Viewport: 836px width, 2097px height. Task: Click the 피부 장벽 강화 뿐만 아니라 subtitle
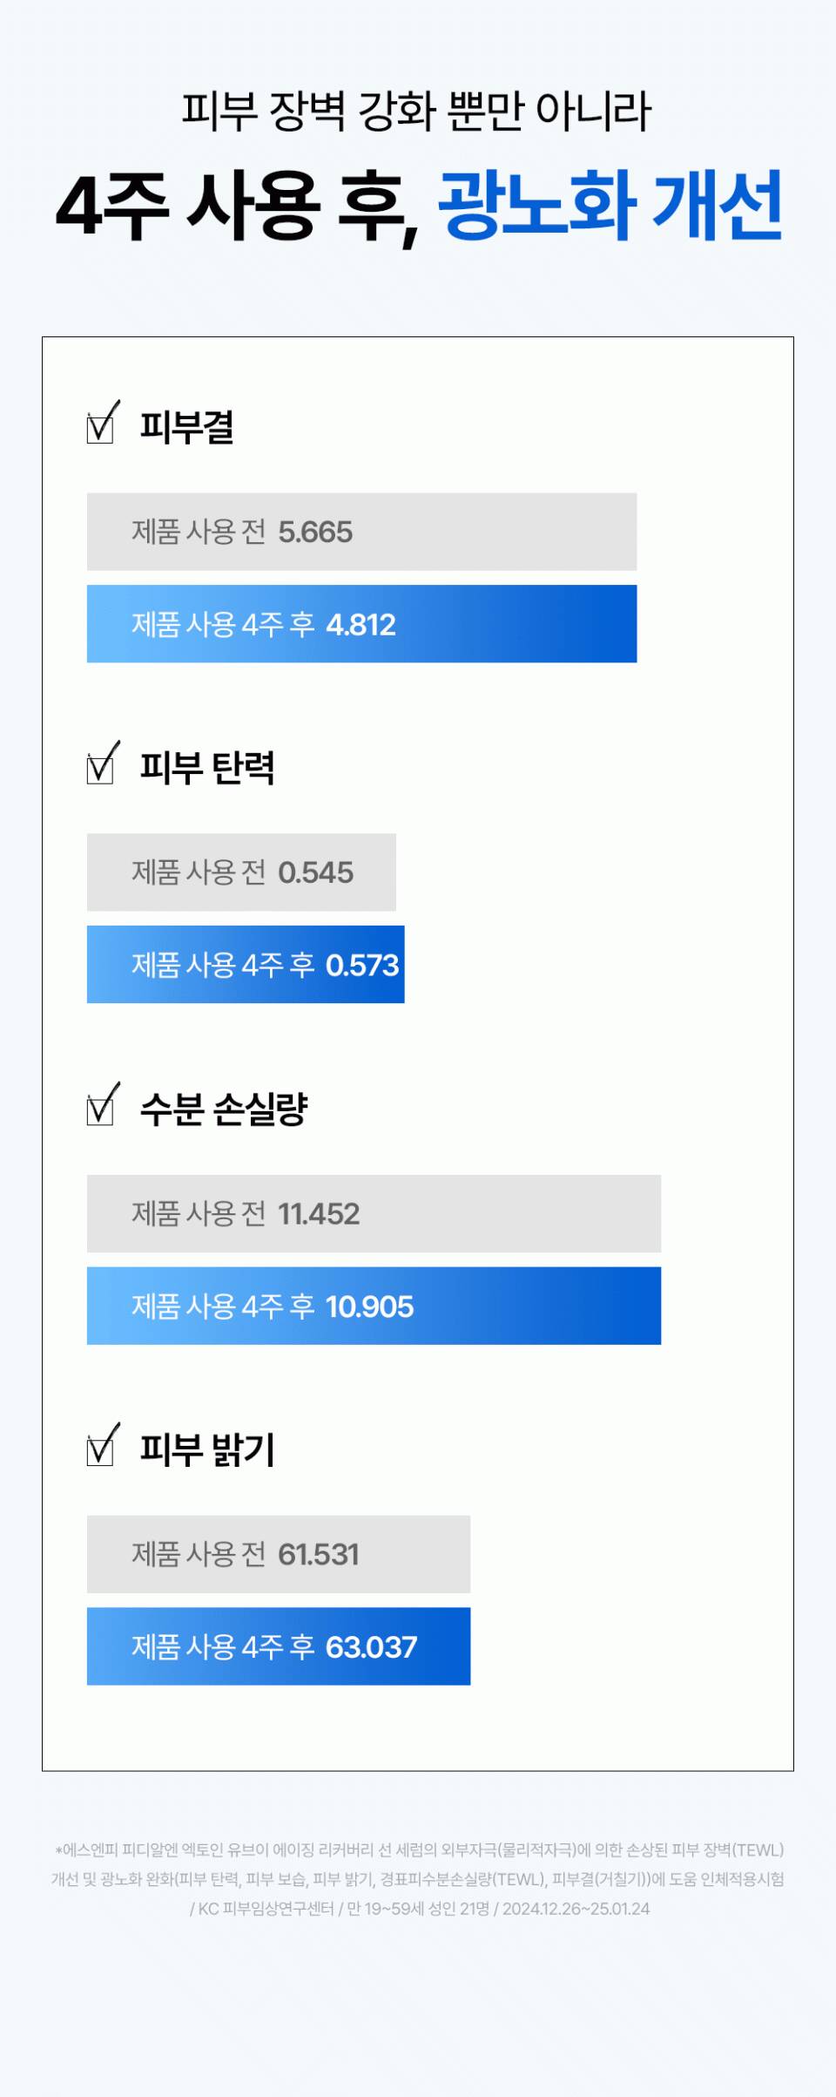(x=417, y=112)
